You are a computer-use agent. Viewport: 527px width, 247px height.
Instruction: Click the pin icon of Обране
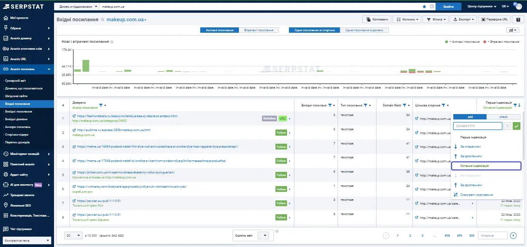click(x=6, y=28)
